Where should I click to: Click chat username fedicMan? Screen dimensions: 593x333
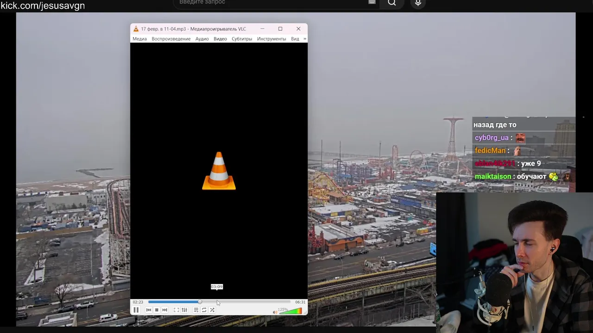coord(490,151)
